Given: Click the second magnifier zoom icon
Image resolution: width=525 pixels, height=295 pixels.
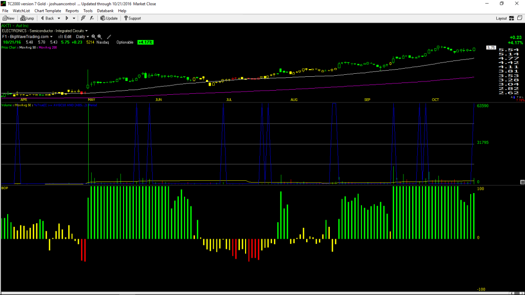Looking at the screenshot, I should click(x=100, y=37).
